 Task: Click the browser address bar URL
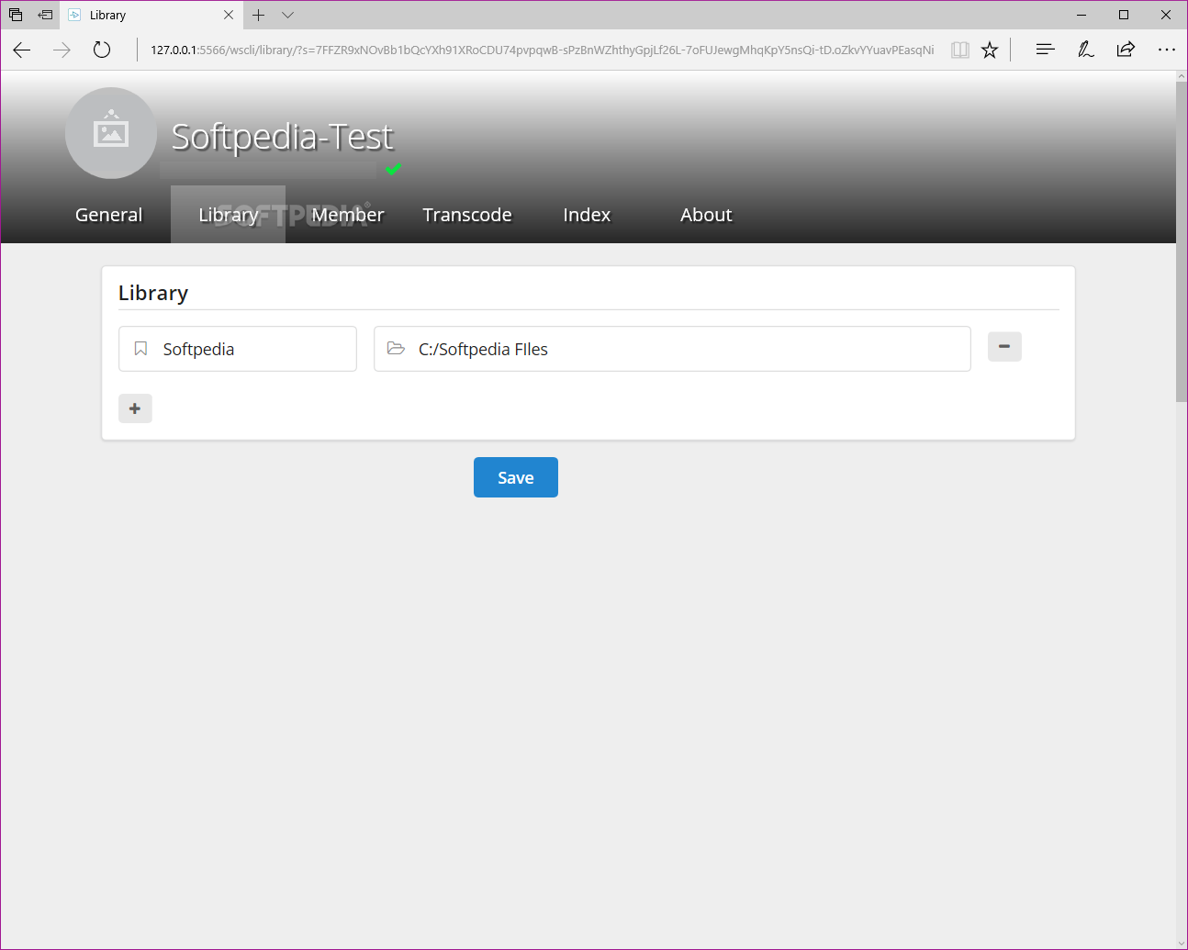point(542,50)
